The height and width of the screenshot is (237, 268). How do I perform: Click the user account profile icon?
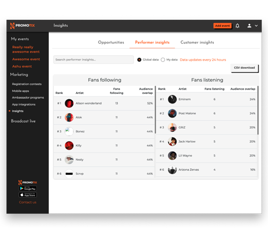tap(249, 26)
